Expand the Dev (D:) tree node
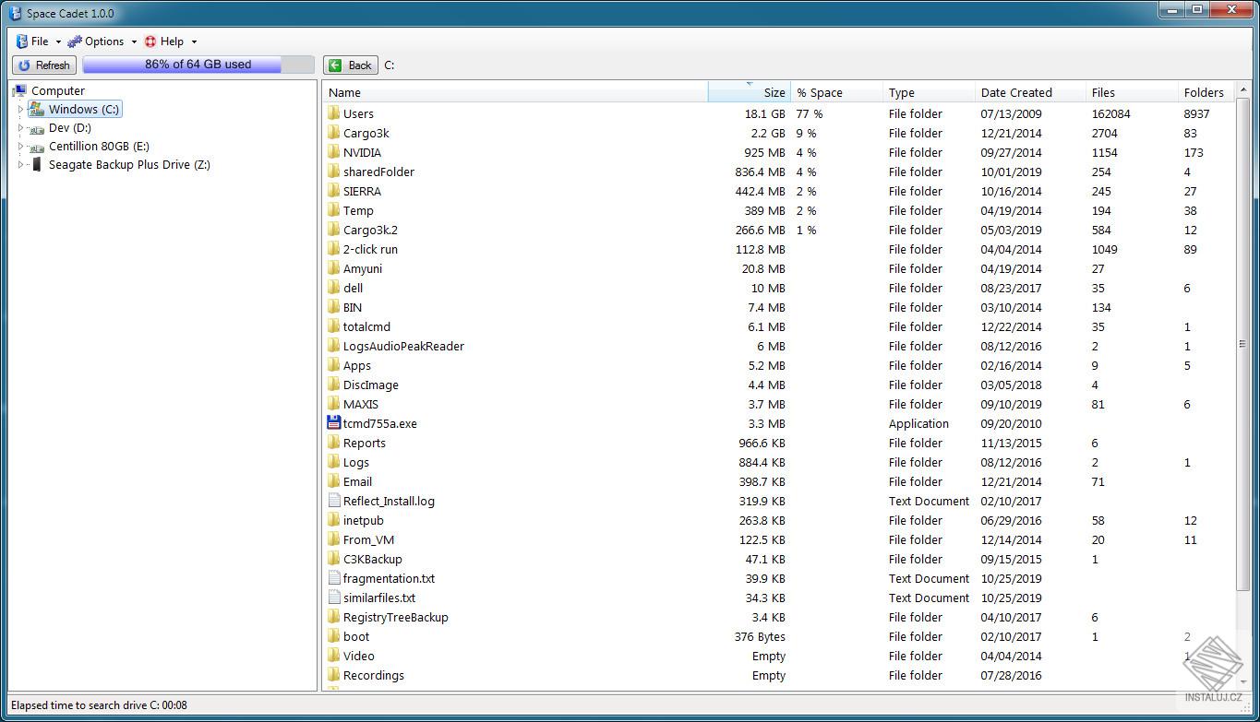1260x722 pixels. 20,128
